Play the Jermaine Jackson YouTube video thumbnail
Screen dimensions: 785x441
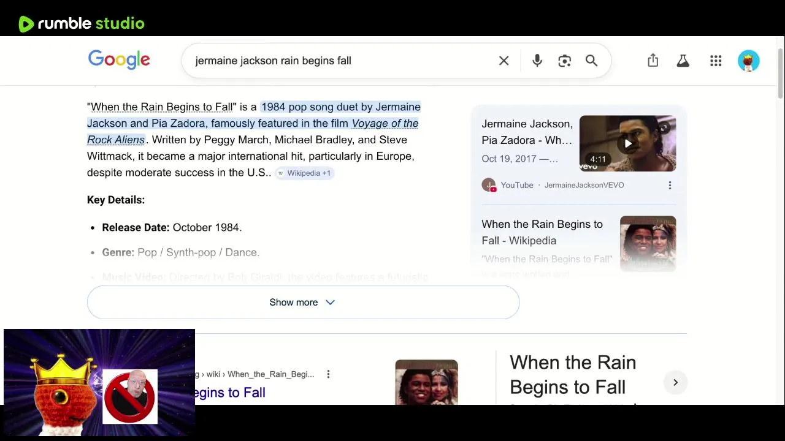click(627, 143)
